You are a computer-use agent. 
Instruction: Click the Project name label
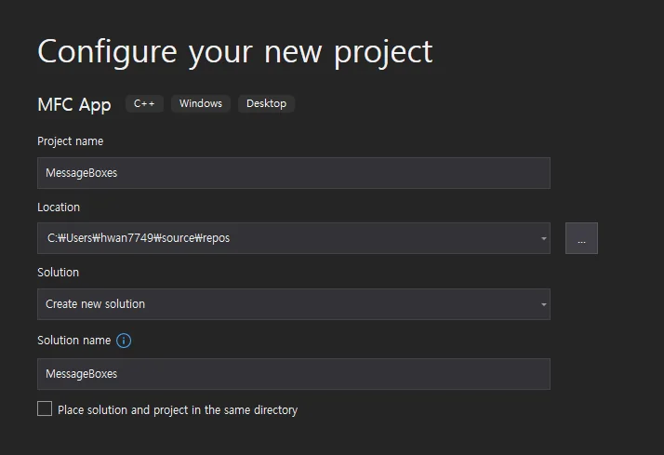click(71, 141)
